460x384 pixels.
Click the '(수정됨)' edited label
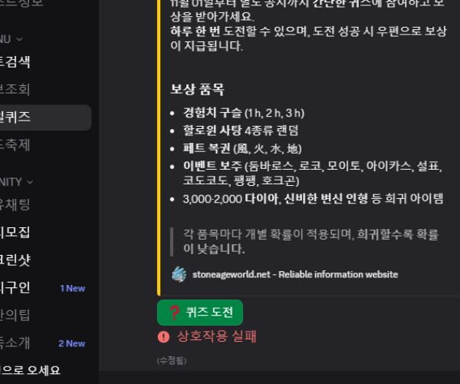click(172, 360)
